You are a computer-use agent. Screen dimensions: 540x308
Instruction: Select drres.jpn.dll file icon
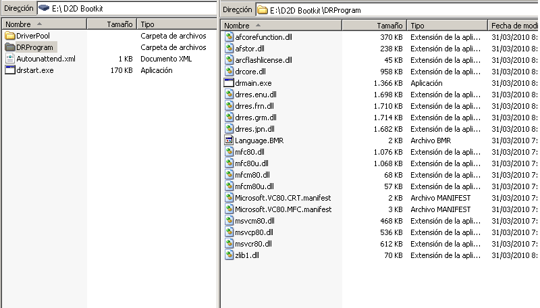(229, 129)
